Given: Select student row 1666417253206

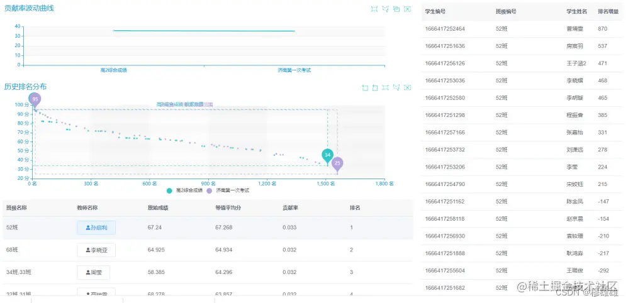Looking at the screenshot, I should click(x=522, y=167).
